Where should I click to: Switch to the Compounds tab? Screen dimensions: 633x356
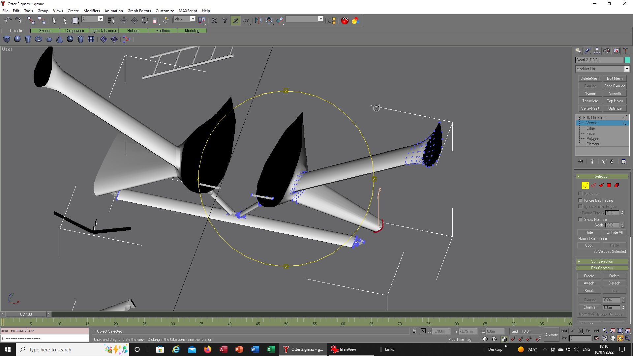coord(75,30)
